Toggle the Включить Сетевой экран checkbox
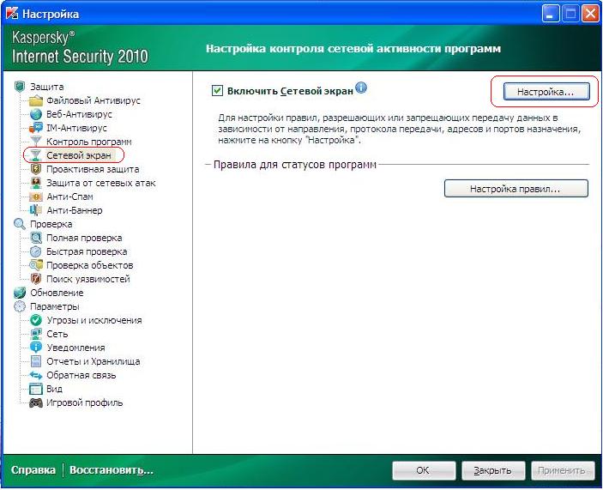 coord(217,91)
